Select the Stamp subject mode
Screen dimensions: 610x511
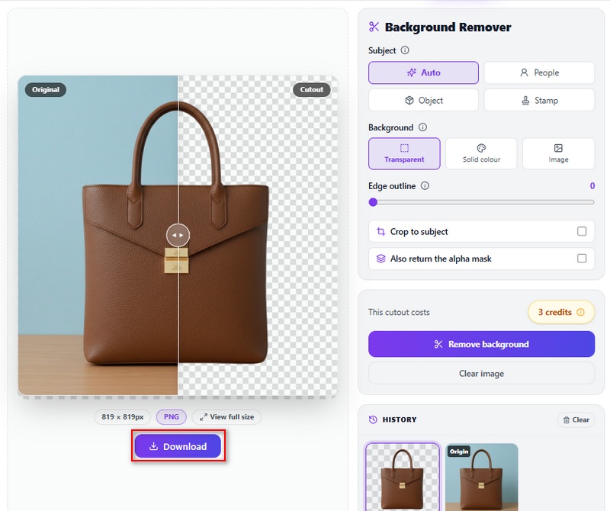[539, 101]
